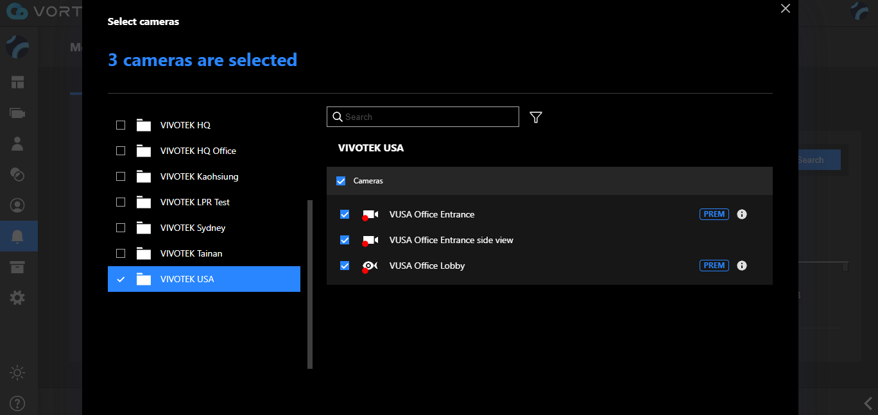Select the VIVOTEK Sydney folder
Viewport: 878px width, 415px height.
pos(193,228)
